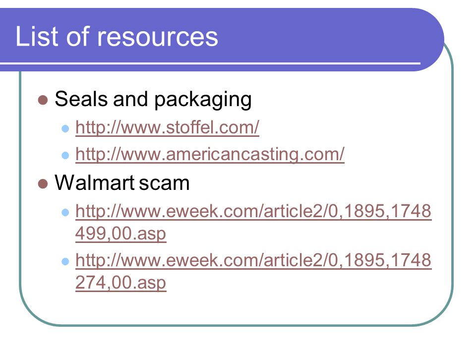Click the "Seals and packaging" heading

coord(153,99)
